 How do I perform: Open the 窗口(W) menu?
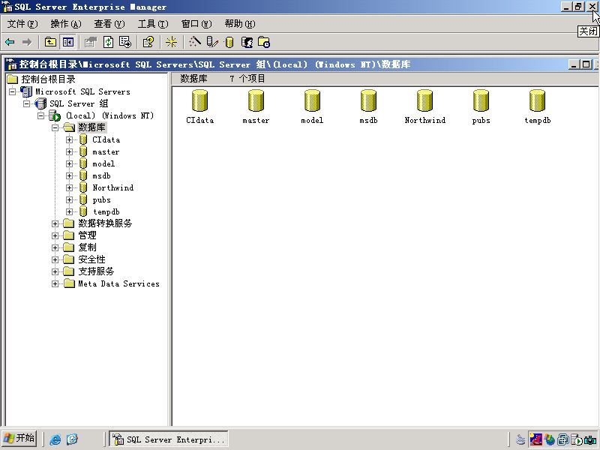coord(196,24)
